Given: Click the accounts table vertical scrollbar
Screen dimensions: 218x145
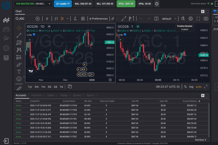Looking at the screenshot, I should tap(209, 120).
